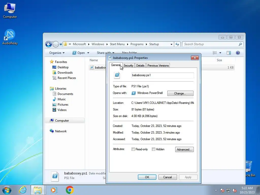Close the bababooey.ps1 Properties dialog
Viewport: 260px width, 195px height.
click(195, 58)
